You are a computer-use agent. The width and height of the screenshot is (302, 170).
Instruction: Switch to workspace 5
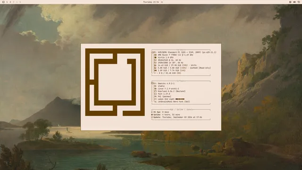coord(20,2)
